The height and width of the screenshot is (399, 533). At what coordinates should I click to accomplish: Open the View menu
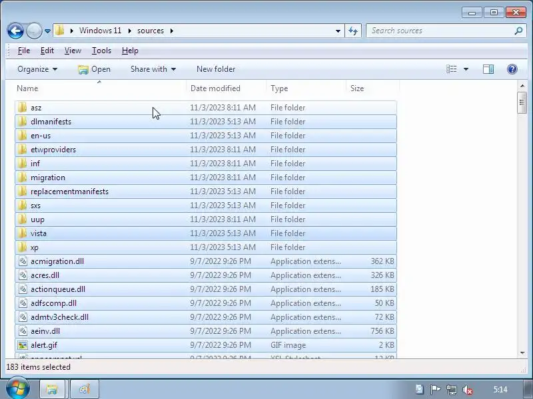click(73, 51)
